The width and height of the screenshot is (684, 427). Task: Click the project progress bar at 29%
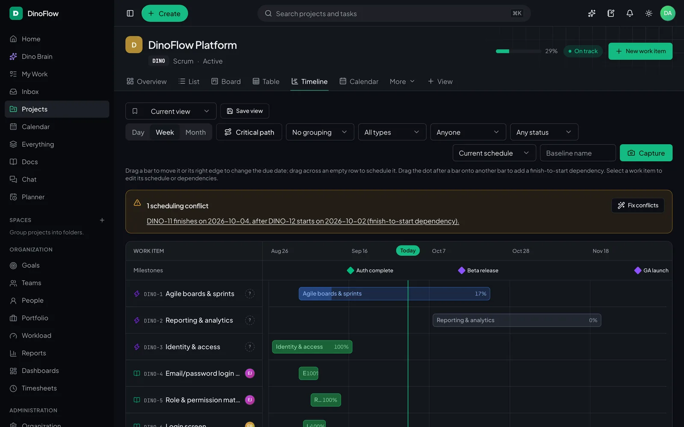pos(519,51)
